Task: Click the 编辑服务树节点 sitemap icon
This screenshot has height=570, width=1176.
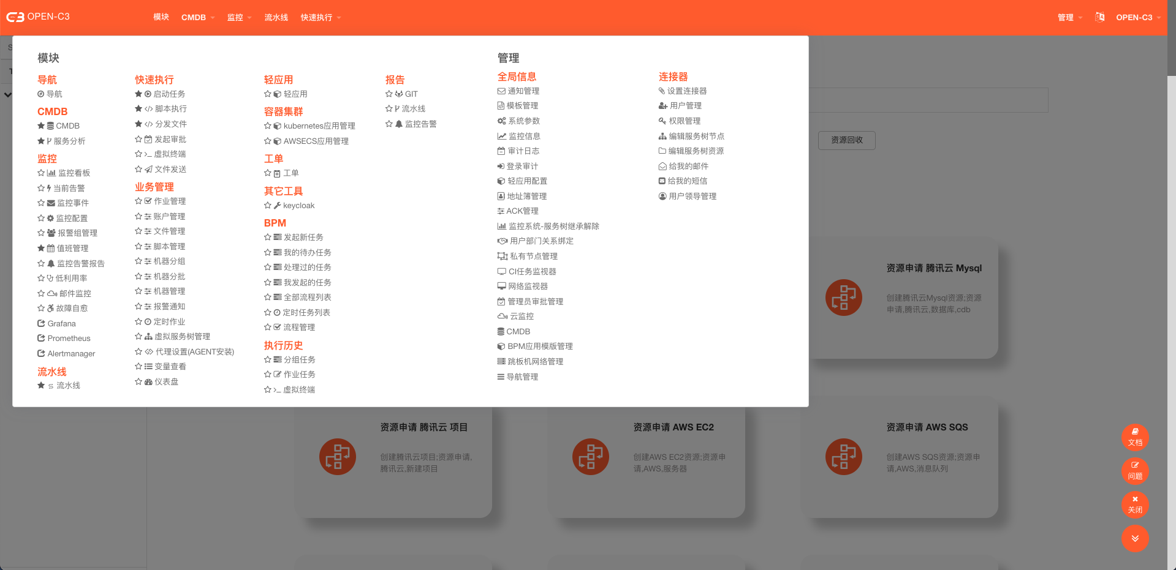Action: [x=662, y=136]
